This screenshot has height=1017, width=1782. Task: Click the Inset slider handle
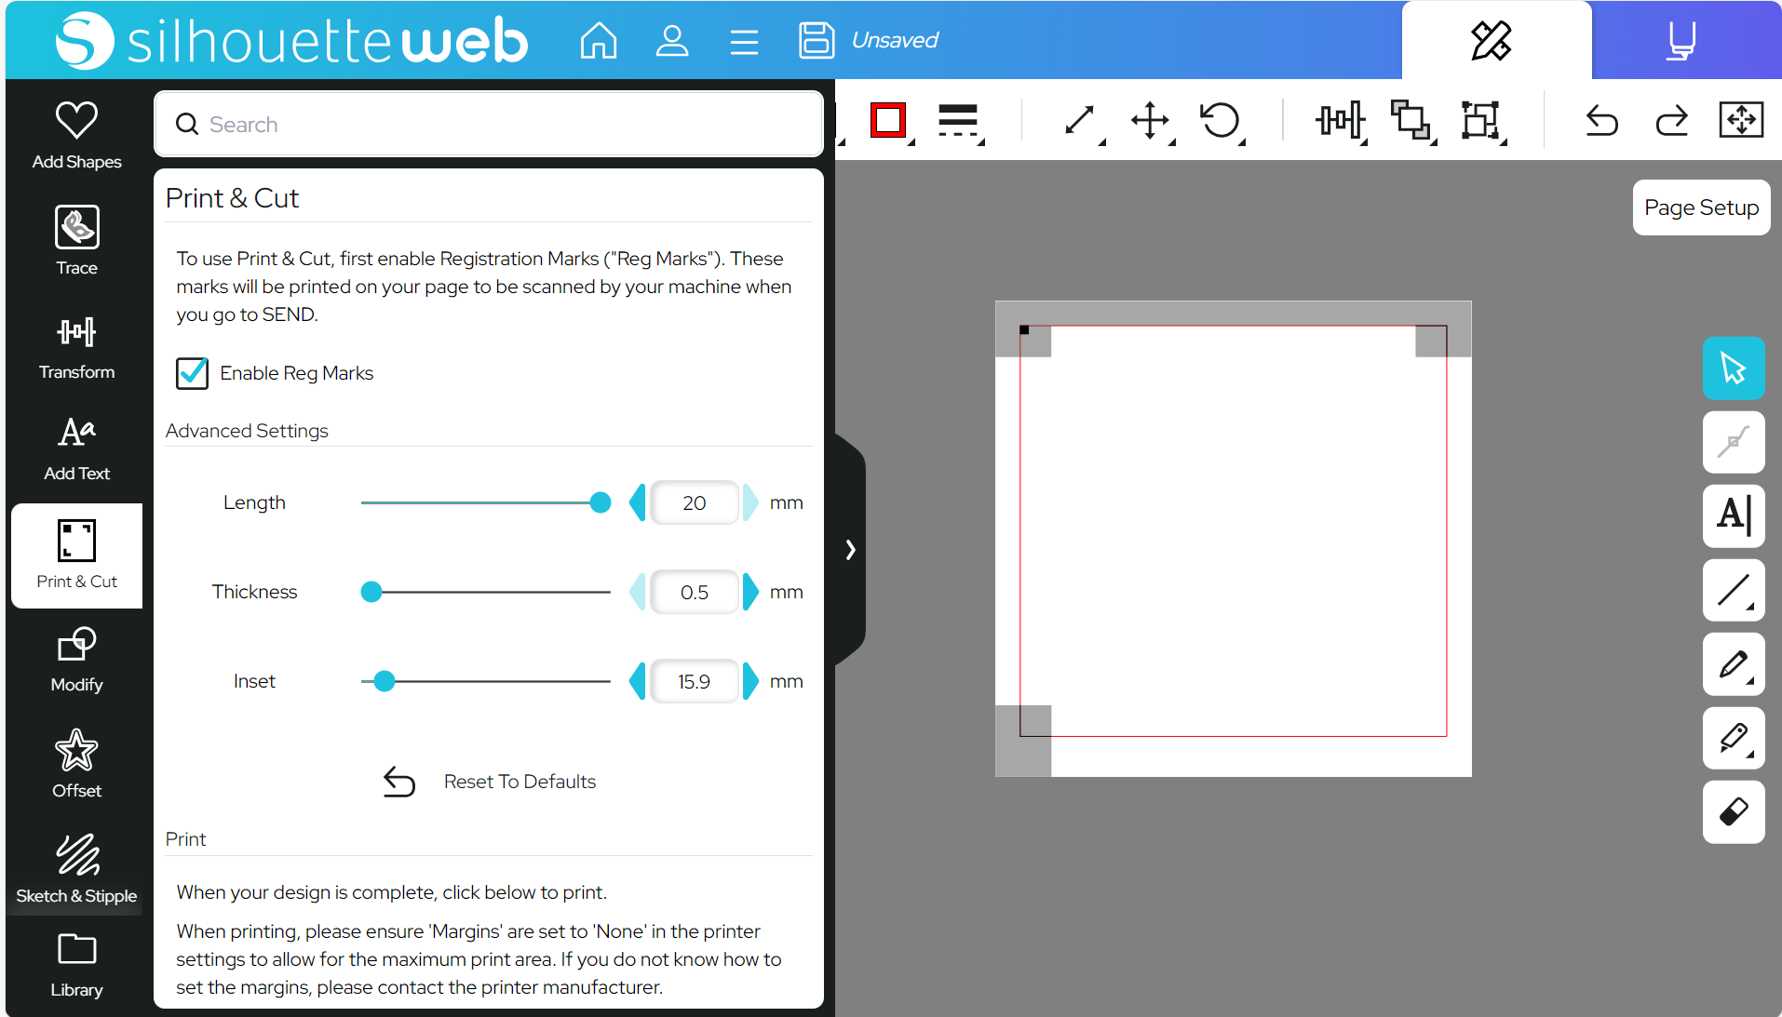click(x=385, y=681)
